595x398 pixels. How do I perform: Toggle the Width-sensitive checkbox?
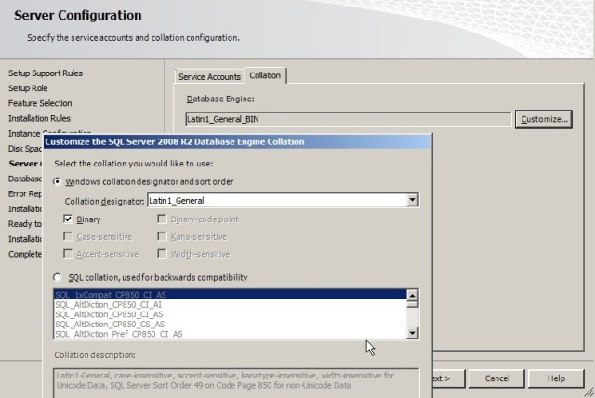162,254
